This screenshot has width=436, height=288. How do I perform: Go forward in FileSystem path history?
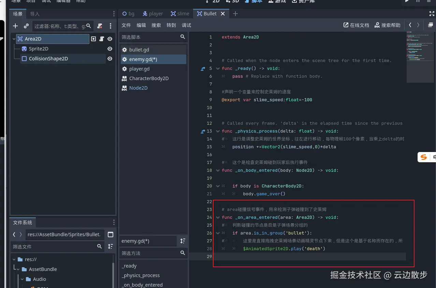point(21,234)
